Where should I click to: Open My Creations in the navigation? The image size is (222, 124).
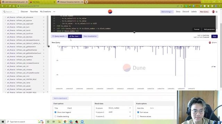[45, 11]
